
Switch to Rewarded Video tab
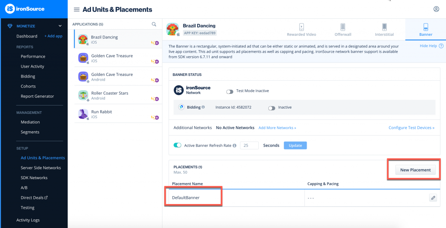[301, 30]
